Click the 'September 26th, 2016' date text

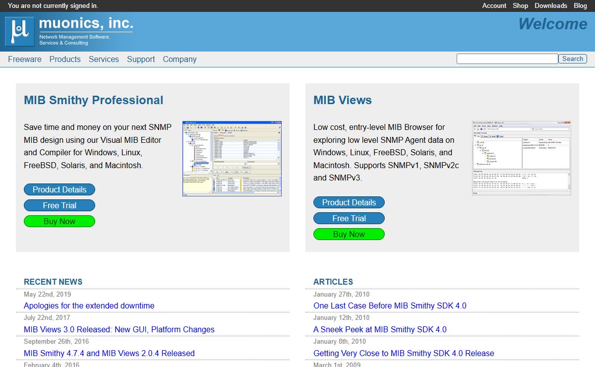pos(57,342)
